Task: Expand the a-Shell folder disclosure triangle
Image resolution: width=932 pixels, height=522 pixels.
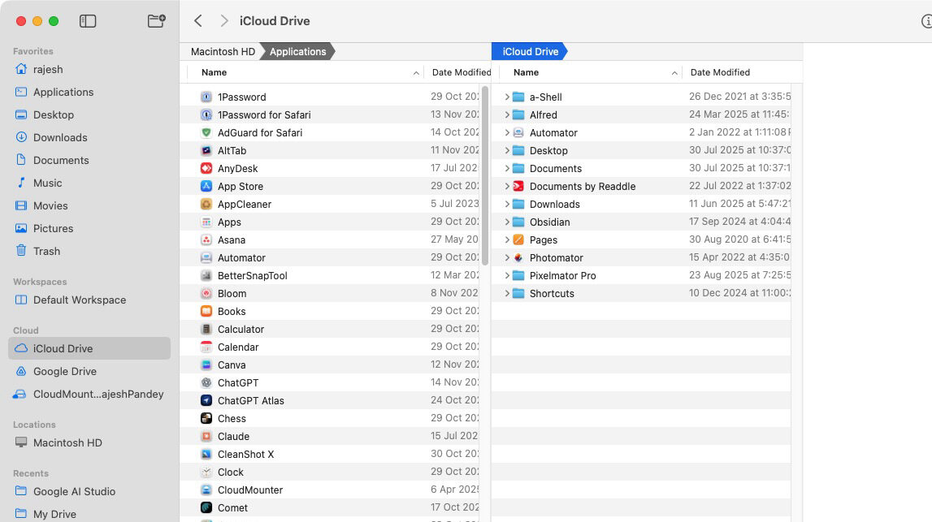Action: [x=506, y=97]
